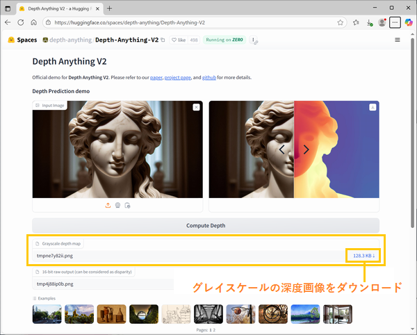The width and height of the screenshot is (417, 335).
Task: Click the upload image icon under input
Action: (108, 205)
